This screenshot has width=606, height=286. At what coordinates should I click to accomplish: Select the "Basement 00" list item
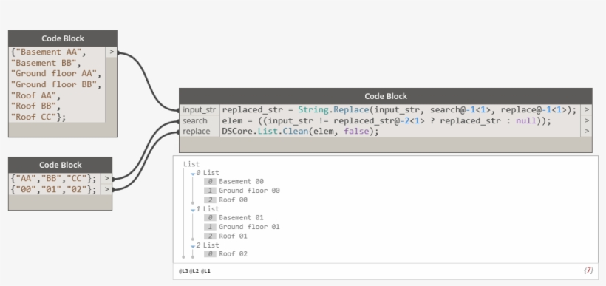241,181
